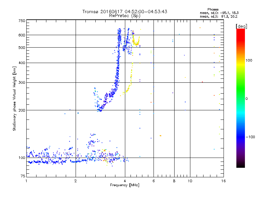Click the x-axis tick label '1'
This screenshot has height=197, width=263.
pyautogui.click(x=26, y=181)
